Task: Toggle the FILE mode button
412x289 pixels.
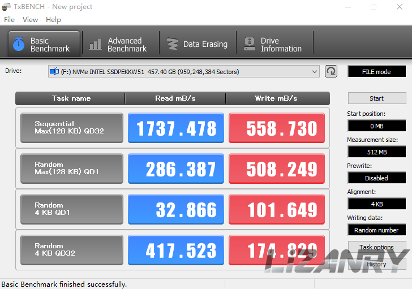Action: tap(376, 72)
